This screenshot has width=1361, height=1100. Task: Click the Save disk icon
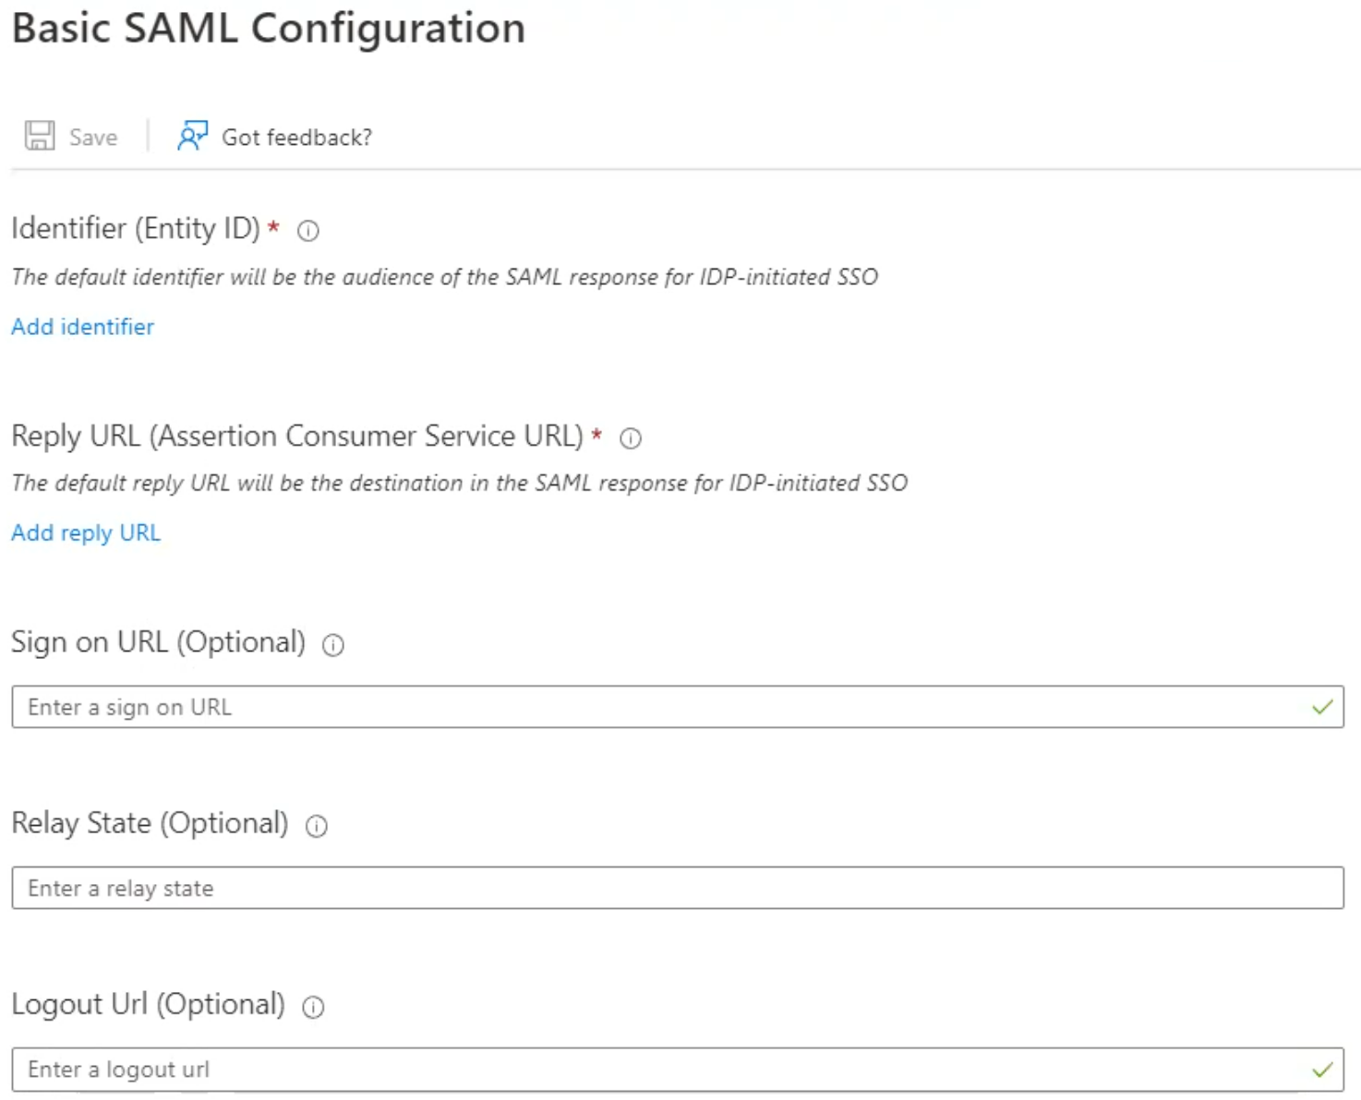(38, 134)
